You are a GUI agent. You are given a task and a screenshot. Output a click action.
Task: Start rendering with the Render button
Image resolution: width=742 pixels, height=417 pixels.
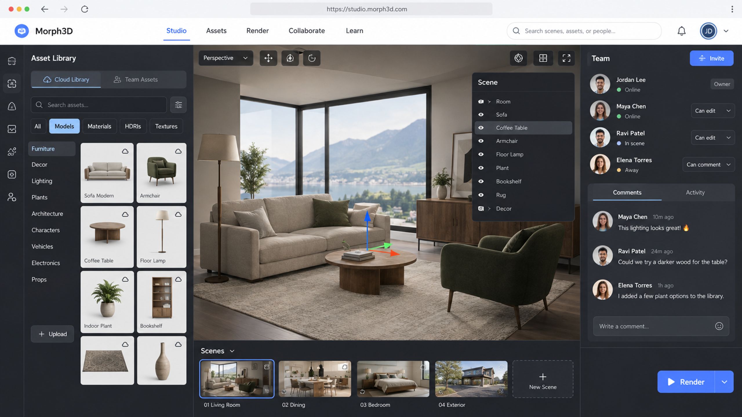[686, 382]
